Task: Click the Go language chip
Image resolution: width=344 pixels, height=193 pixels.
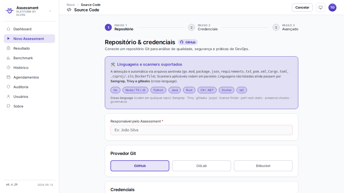Action: click(115, 90)
